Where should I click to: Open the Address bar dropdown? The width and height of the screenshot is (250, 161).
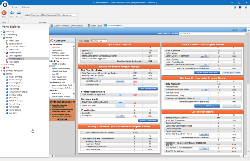[x=75, y=15]
